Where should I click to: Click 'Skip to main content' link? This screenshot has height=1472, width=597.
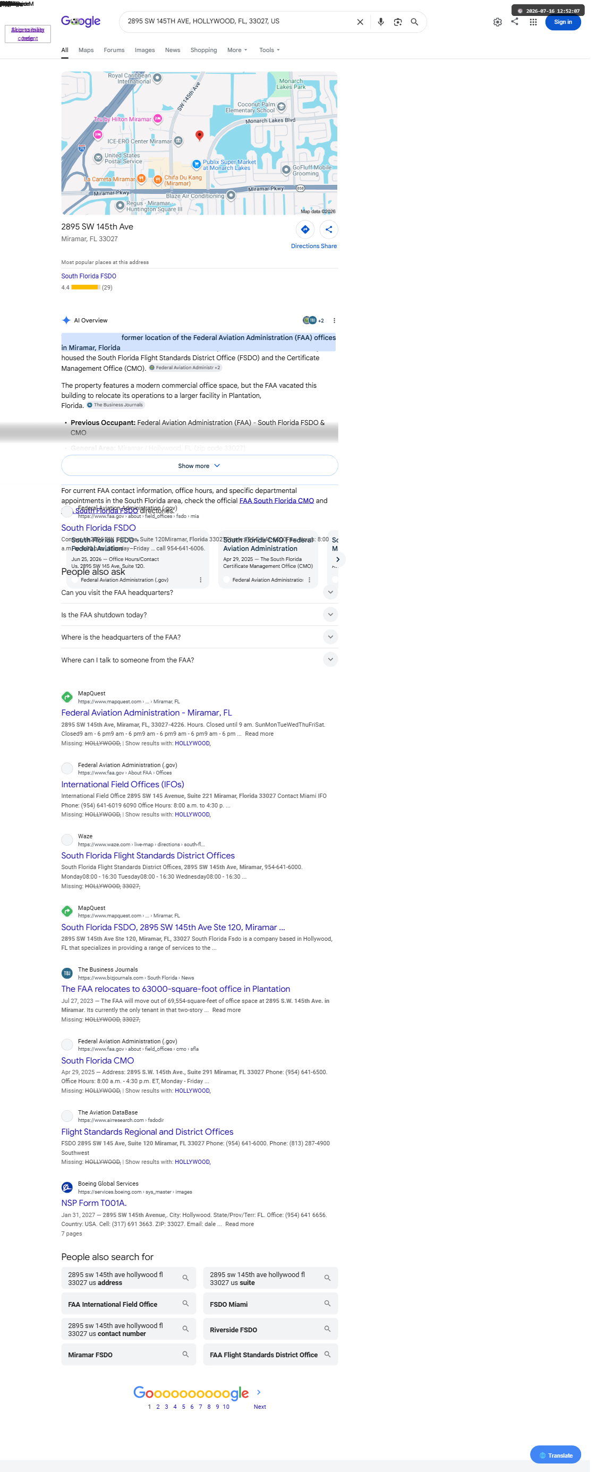pos(28,33)
